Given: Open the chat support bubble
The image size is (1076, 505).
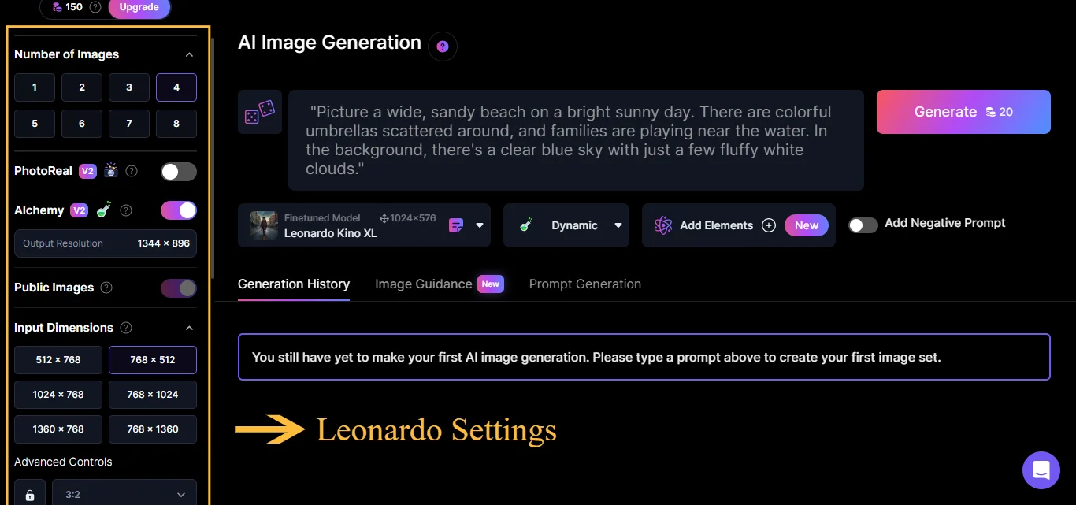Looking at the screenshot, I should point(1041,470).
